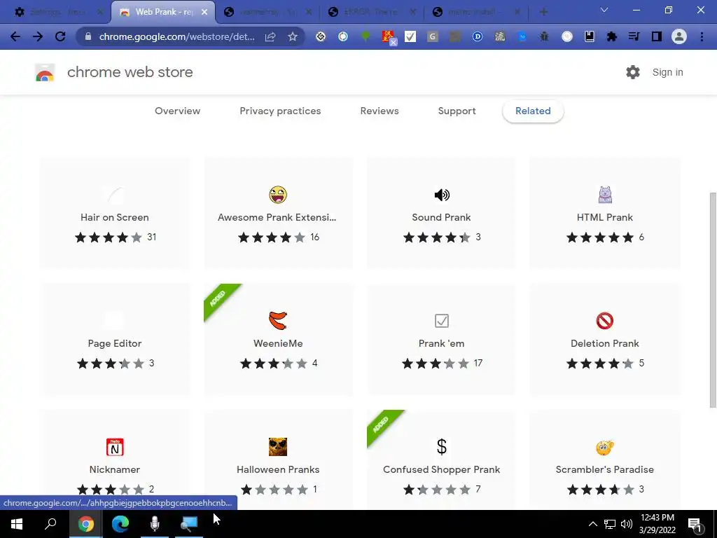Switch to the Support tab
This screenshot has height=538, width=717.
point(457,111)
